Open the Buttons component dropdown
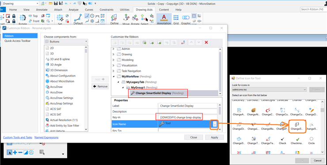 pyautogui.click(x=66, y=41)
